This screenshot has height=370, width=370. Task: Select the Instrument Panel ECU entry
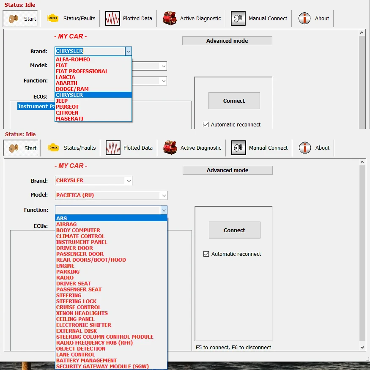(x=36, y=107)
